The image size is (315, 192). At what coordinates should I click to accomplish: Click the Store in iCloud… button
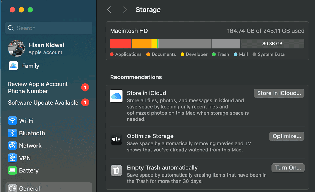pyautogui.click(x=279, y=93)
